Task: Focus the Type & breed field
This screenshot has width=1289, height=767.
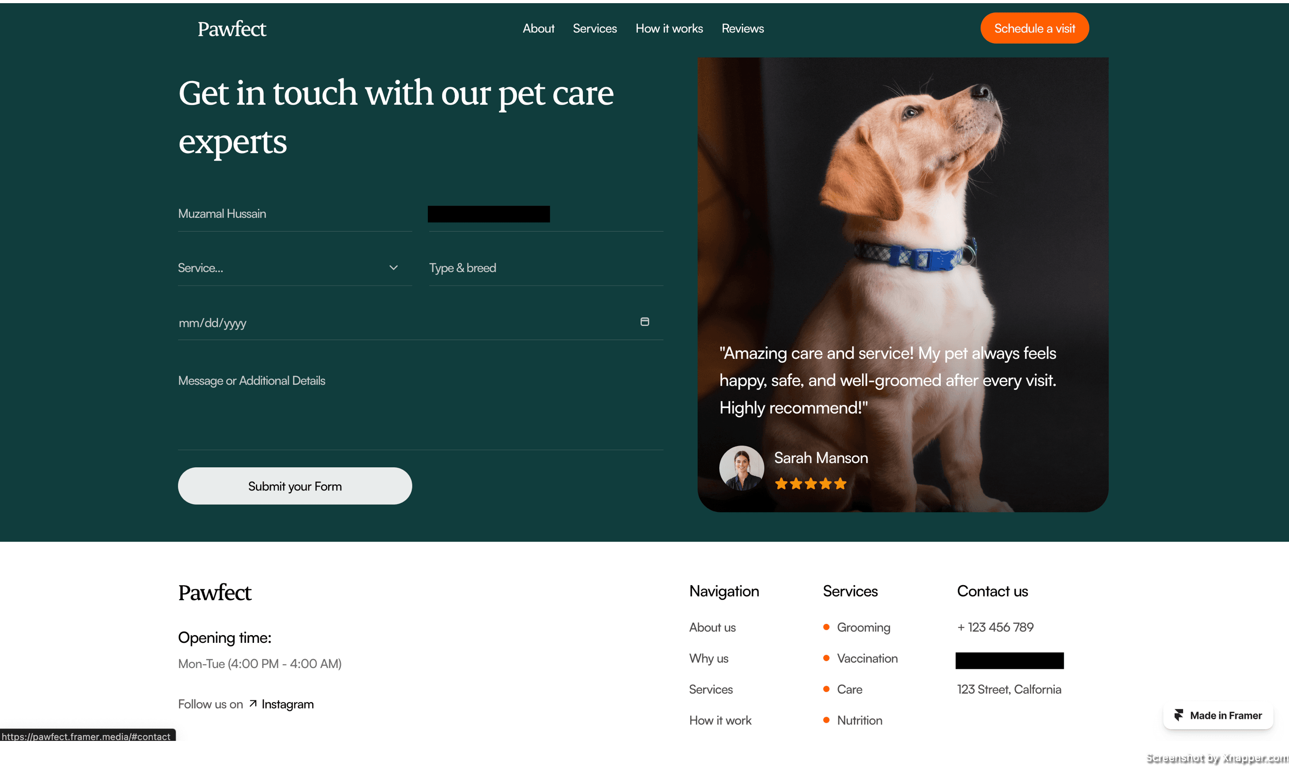Action: coord(546,268)
